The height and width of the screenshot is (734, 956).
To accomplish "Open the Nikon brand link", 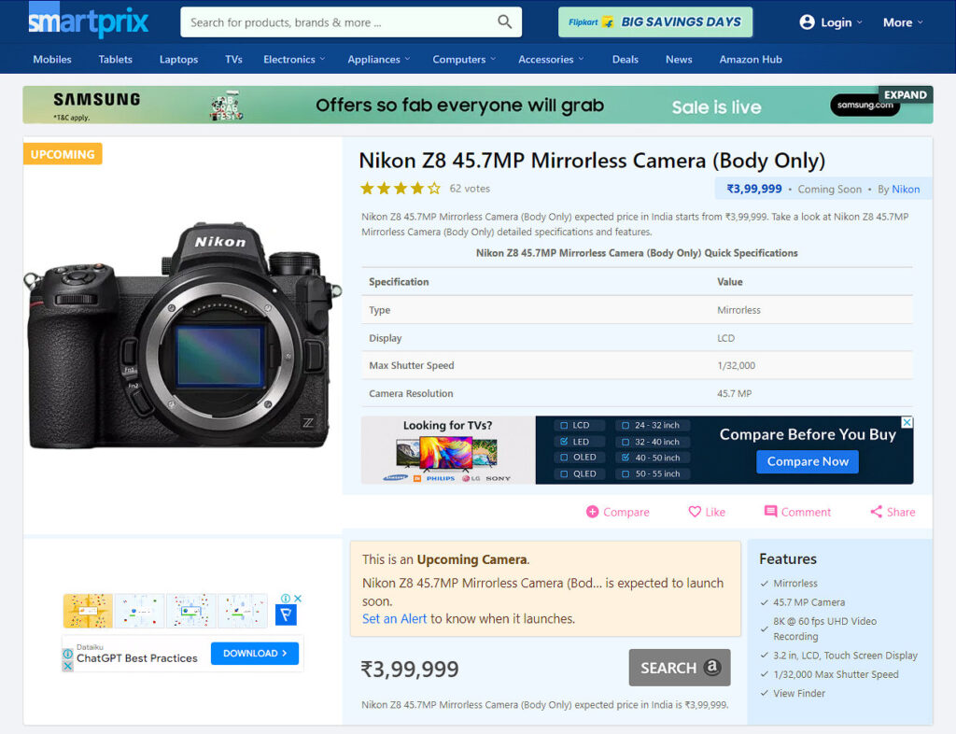I will 906,189.
